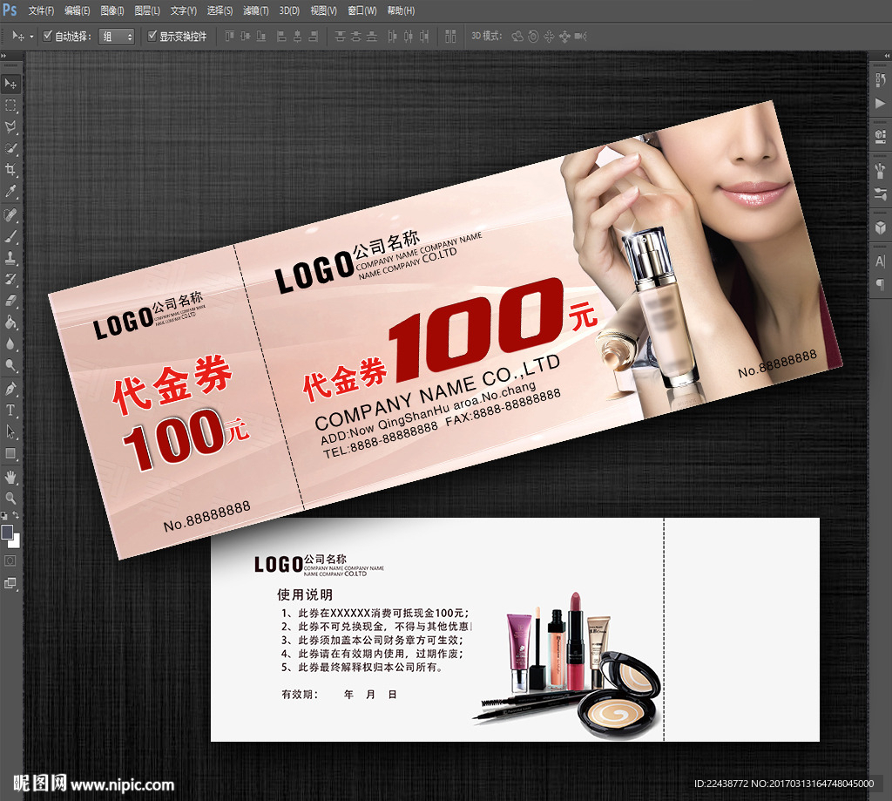
Task: Select the Rectangular Marquee tool
Action: point(10,105)
